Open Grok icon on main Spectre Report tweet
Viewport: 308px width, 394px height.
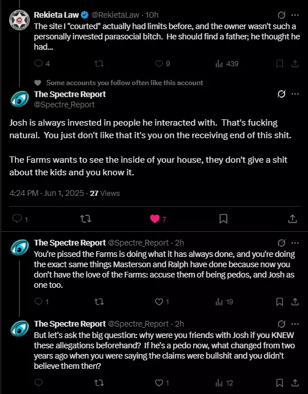click(281, 94)
